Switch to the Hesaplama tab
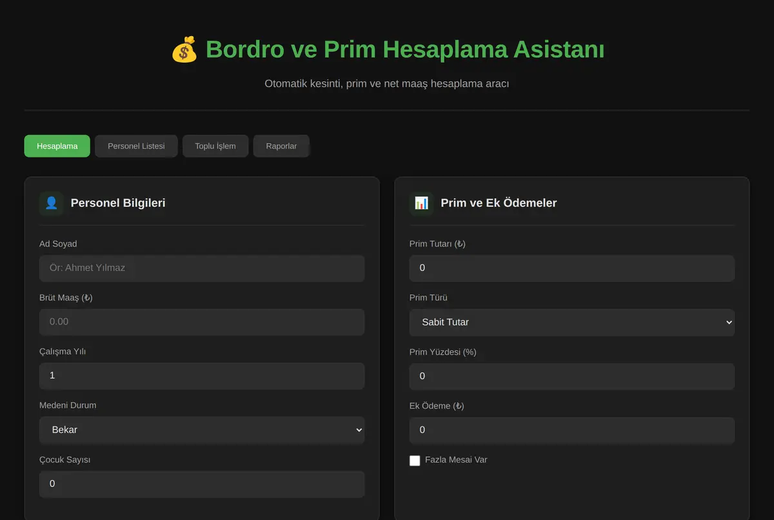 57,146
